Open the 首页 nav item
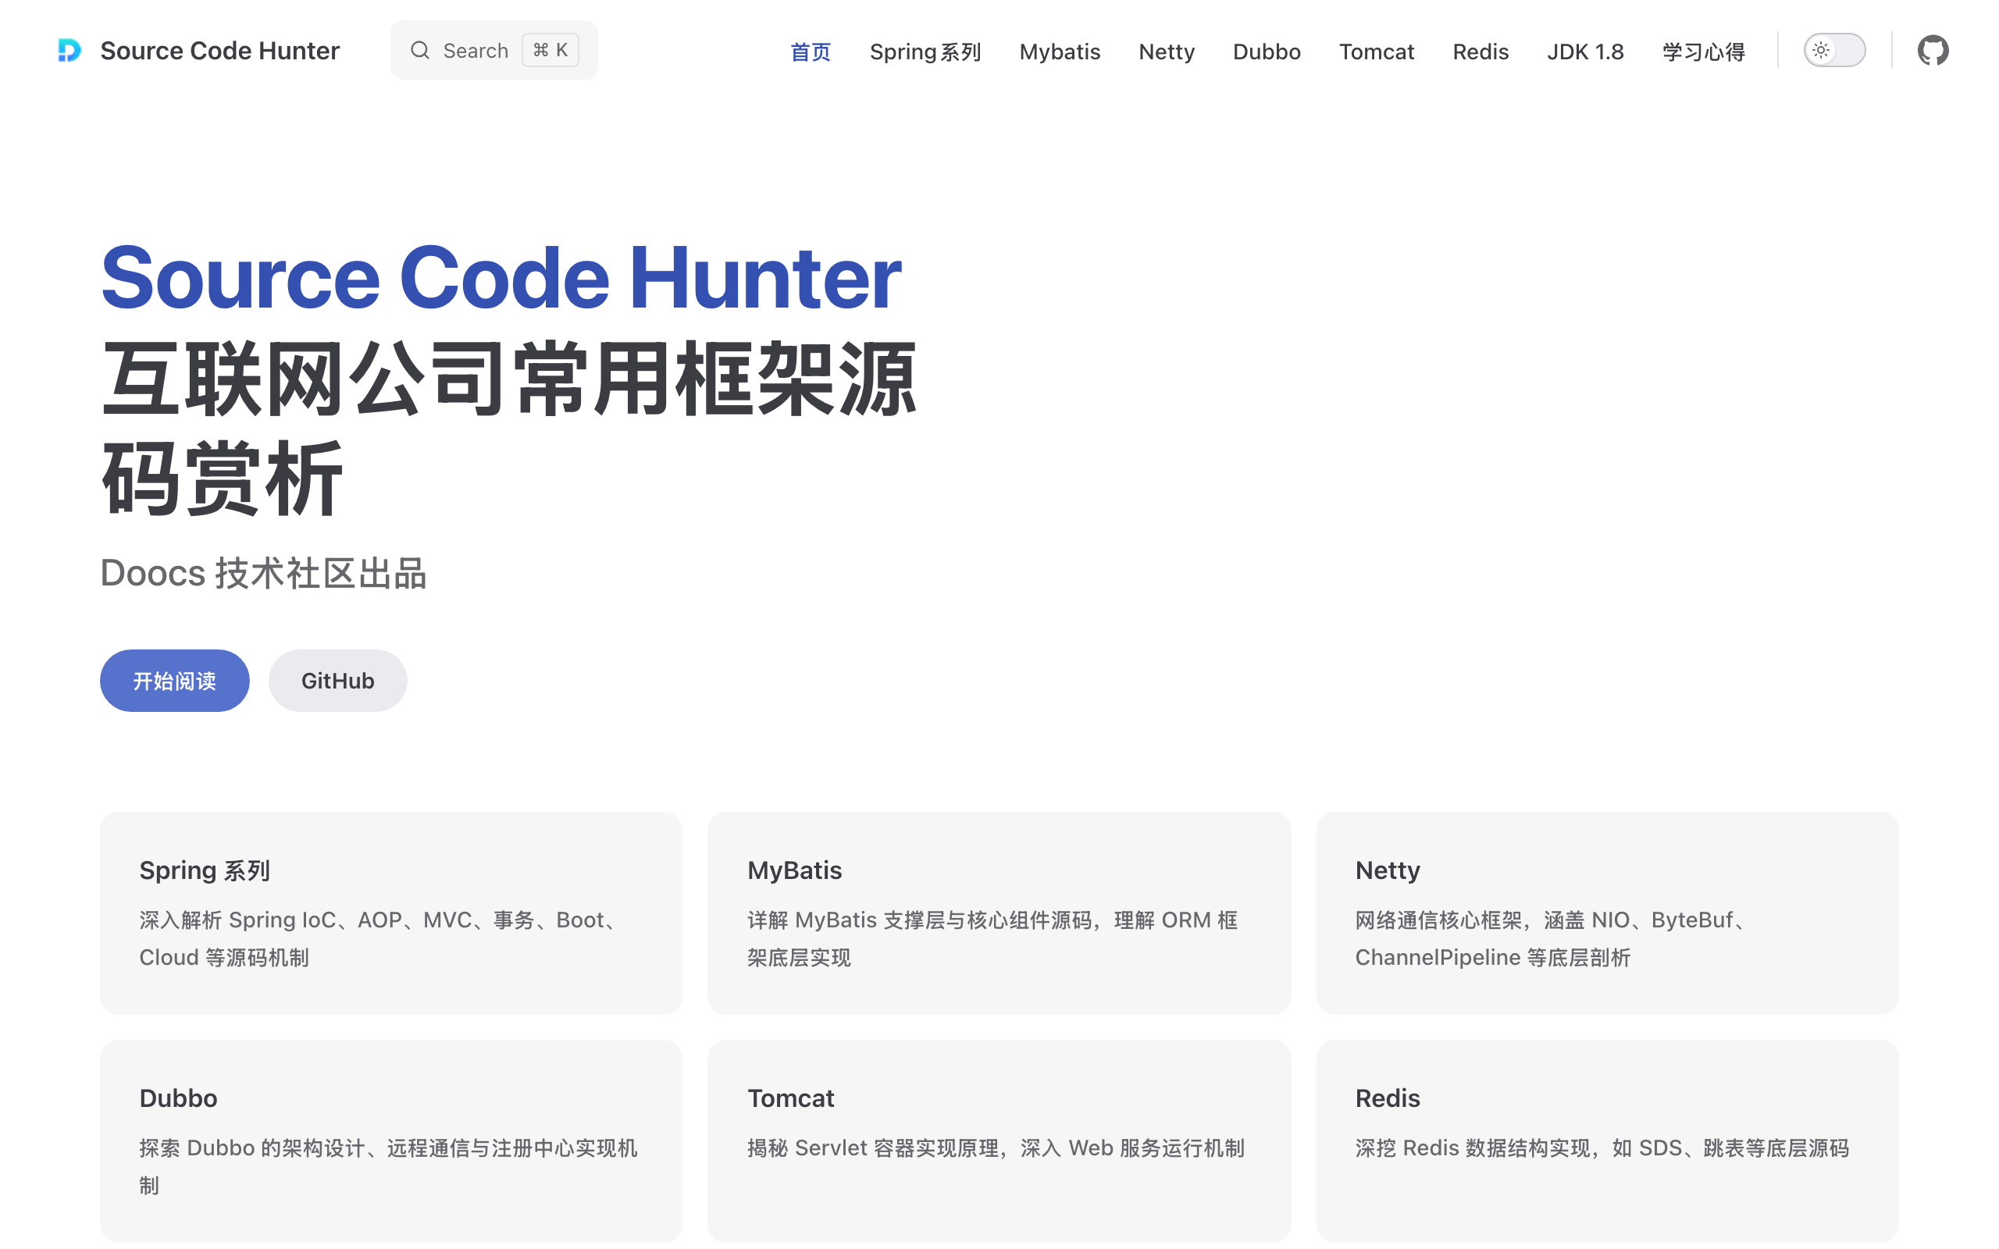 point(811,52)
